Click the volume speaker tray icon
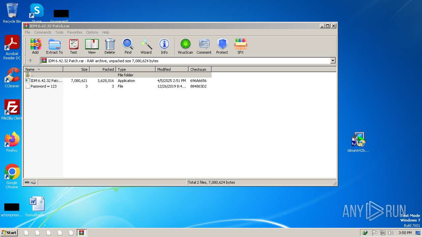This screenshot has width=422, height=237. [391, 232]
